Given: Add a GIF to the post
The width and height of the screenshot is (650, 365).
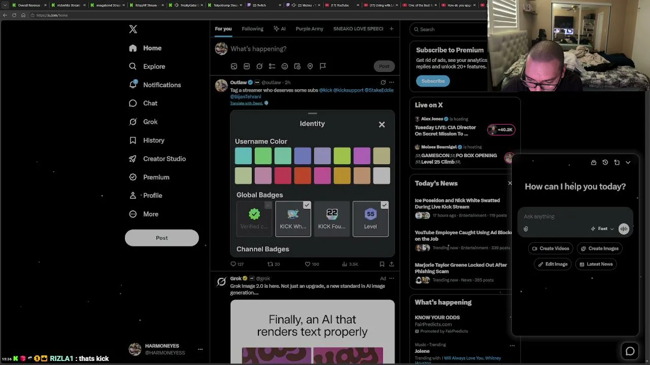Looking at the screenshot, I should coord(247,66).
